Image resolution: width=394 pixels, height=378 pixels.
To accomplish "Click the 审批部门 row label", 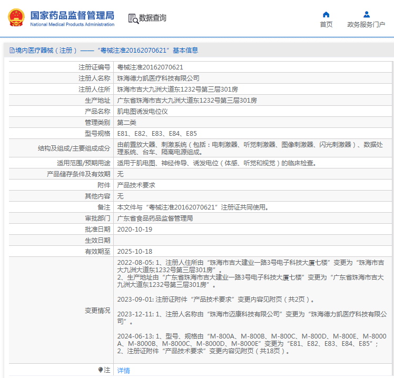I will click(97, 218).
